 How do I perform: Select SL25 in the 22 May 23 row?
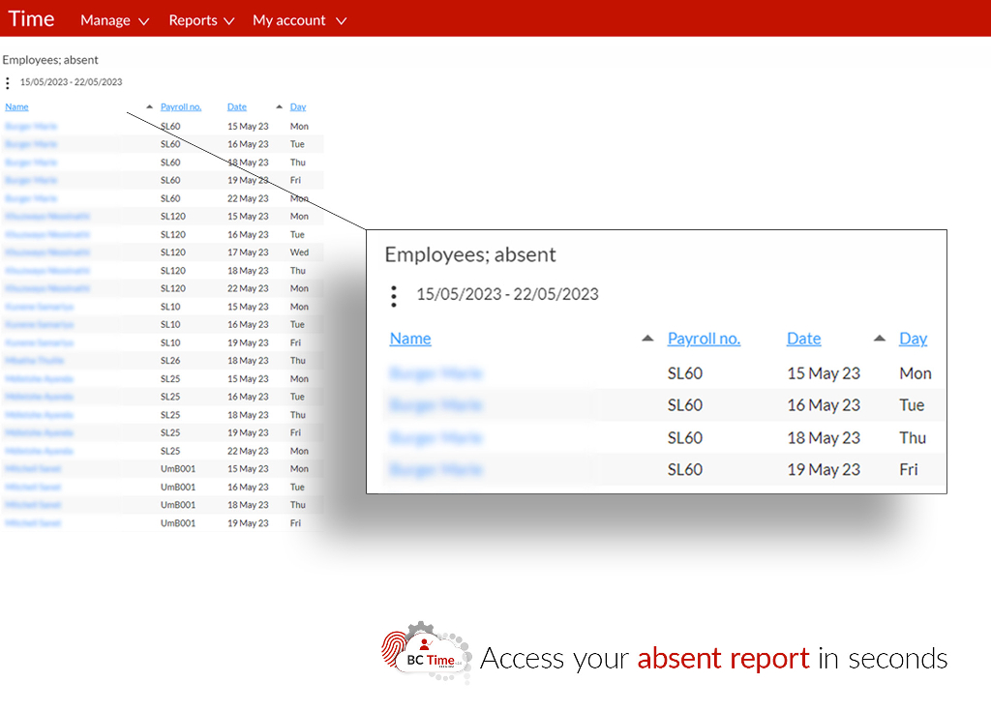coord(170,451)
